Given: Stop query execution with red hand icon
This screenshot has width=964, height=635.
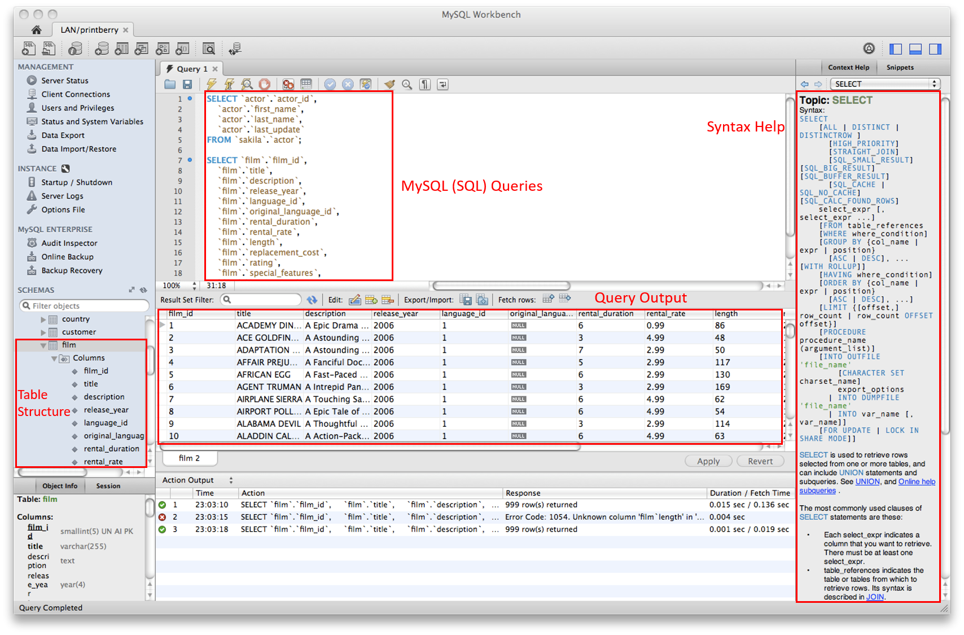Looking at the screenshot, I should (264, 84).
